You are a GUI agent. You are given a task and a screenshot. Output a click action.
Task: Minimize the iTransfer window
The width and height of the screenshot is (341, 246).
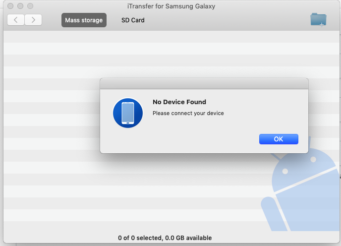click(20, 6)
